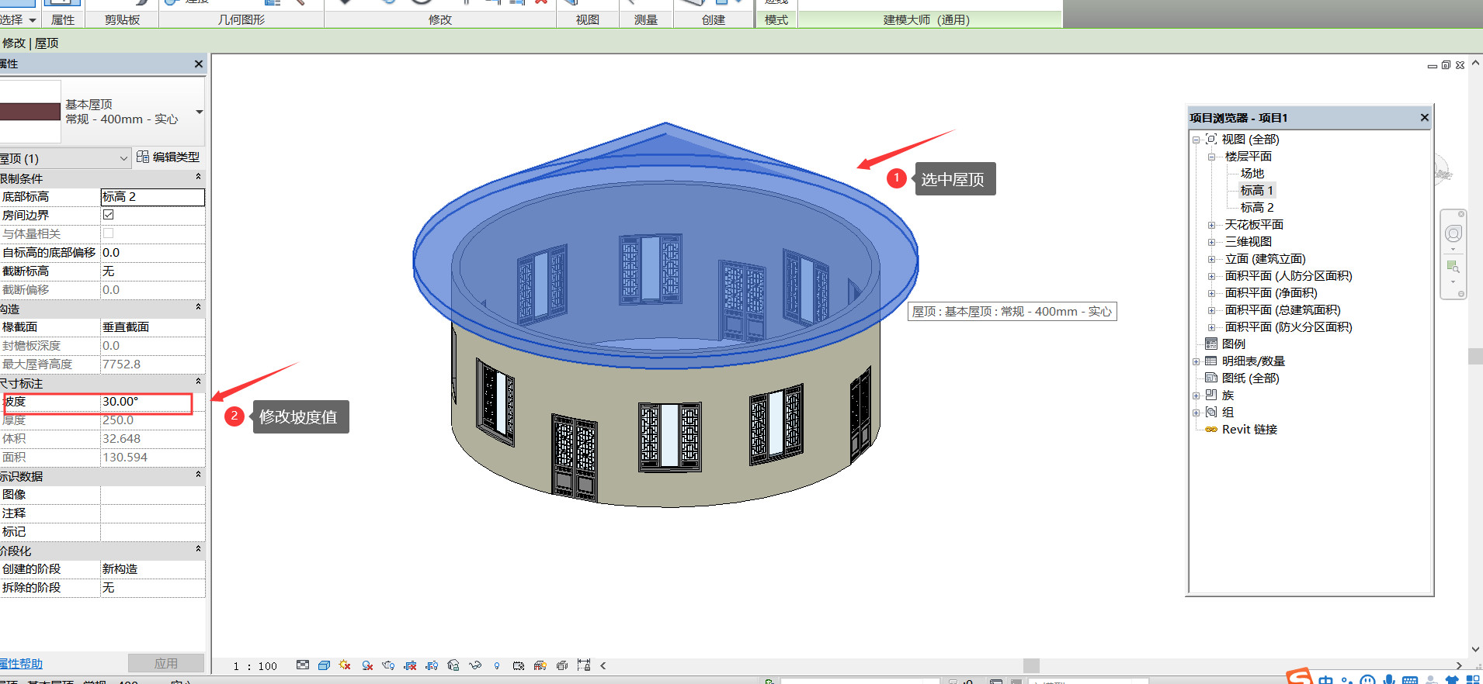Click the 编辑类型 button
The height and width of the screenshot is (684, 1483).
click(x=168, y=157)
